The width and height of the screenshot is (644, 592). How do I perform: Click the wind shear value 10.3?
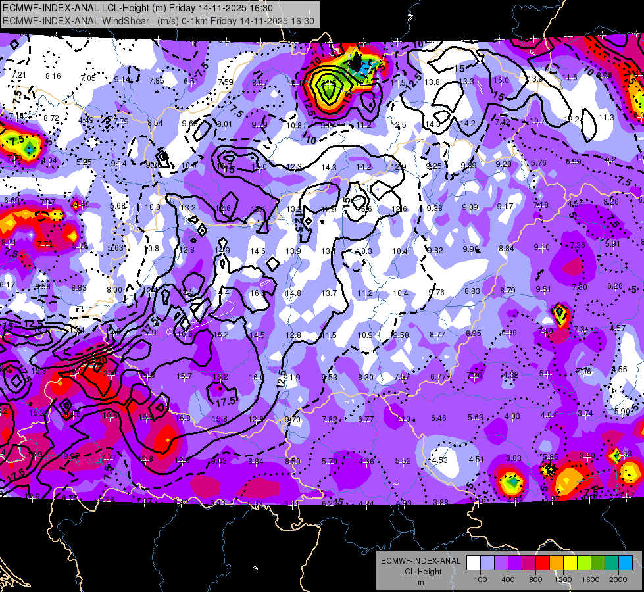coord(364,251)
